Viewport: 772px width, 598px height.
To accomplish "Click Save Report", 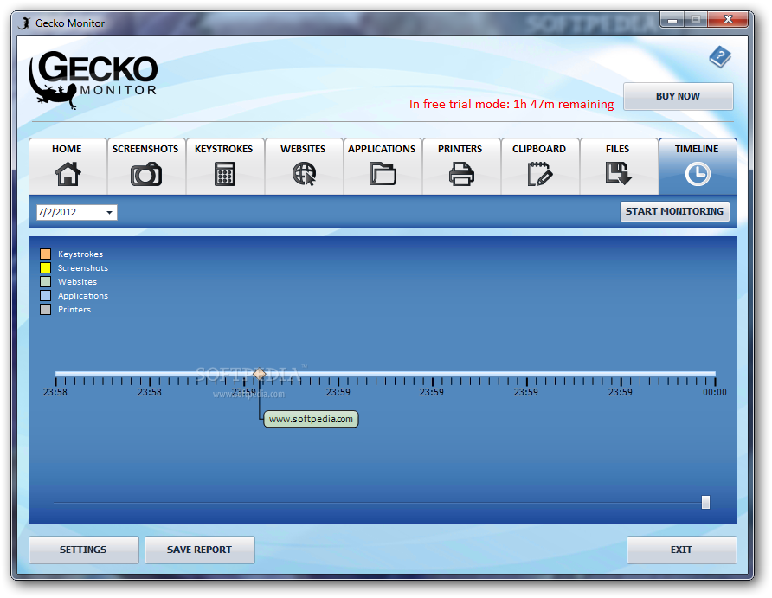I will pos(199,550).
